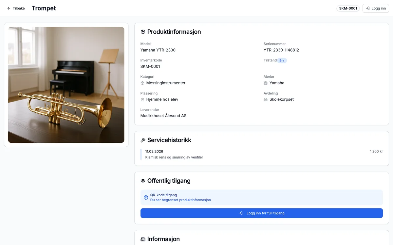Screen dimensions: 393x245
Task: Click the box icon beside Produktinformasjon
Action: (143, 32)
